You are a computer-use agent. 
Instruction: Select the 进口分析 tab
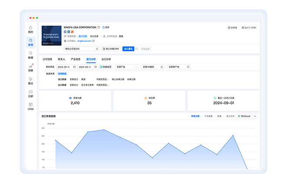click(91, 59)
